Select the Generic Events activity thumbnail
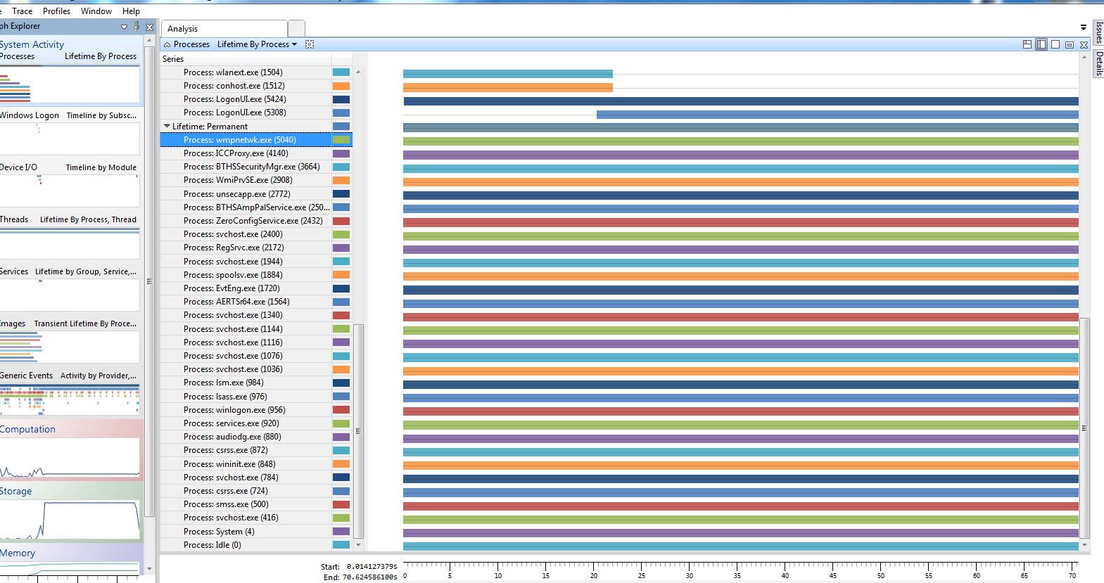 70,399
